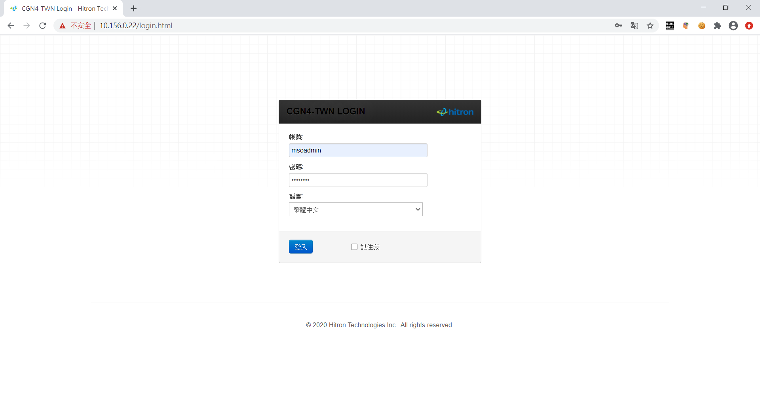Focus the account field with msoadmin
This screenshot has width=760, height=408.
coord(358,150)
